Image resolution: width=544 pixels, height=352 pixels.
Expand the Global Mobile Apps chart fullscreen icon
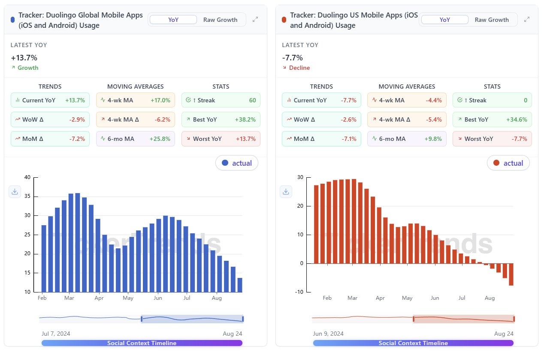click(x=255, y=19)
